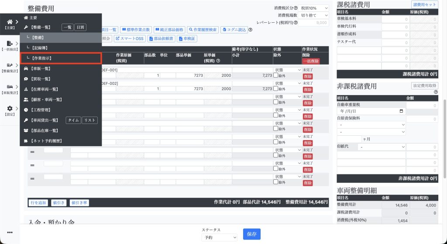Select 【作業指示】 submenu entry
Screen dimensions: 447x244
tap(61, 58)
